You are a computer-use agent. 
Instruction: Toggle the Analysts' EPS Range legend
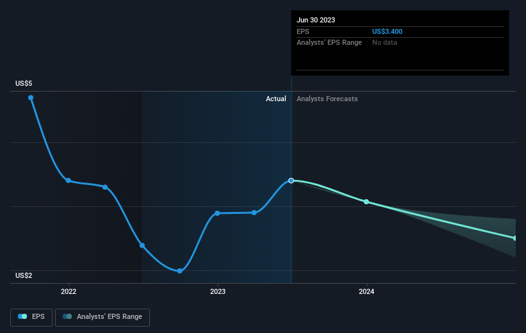coord(103,317)
